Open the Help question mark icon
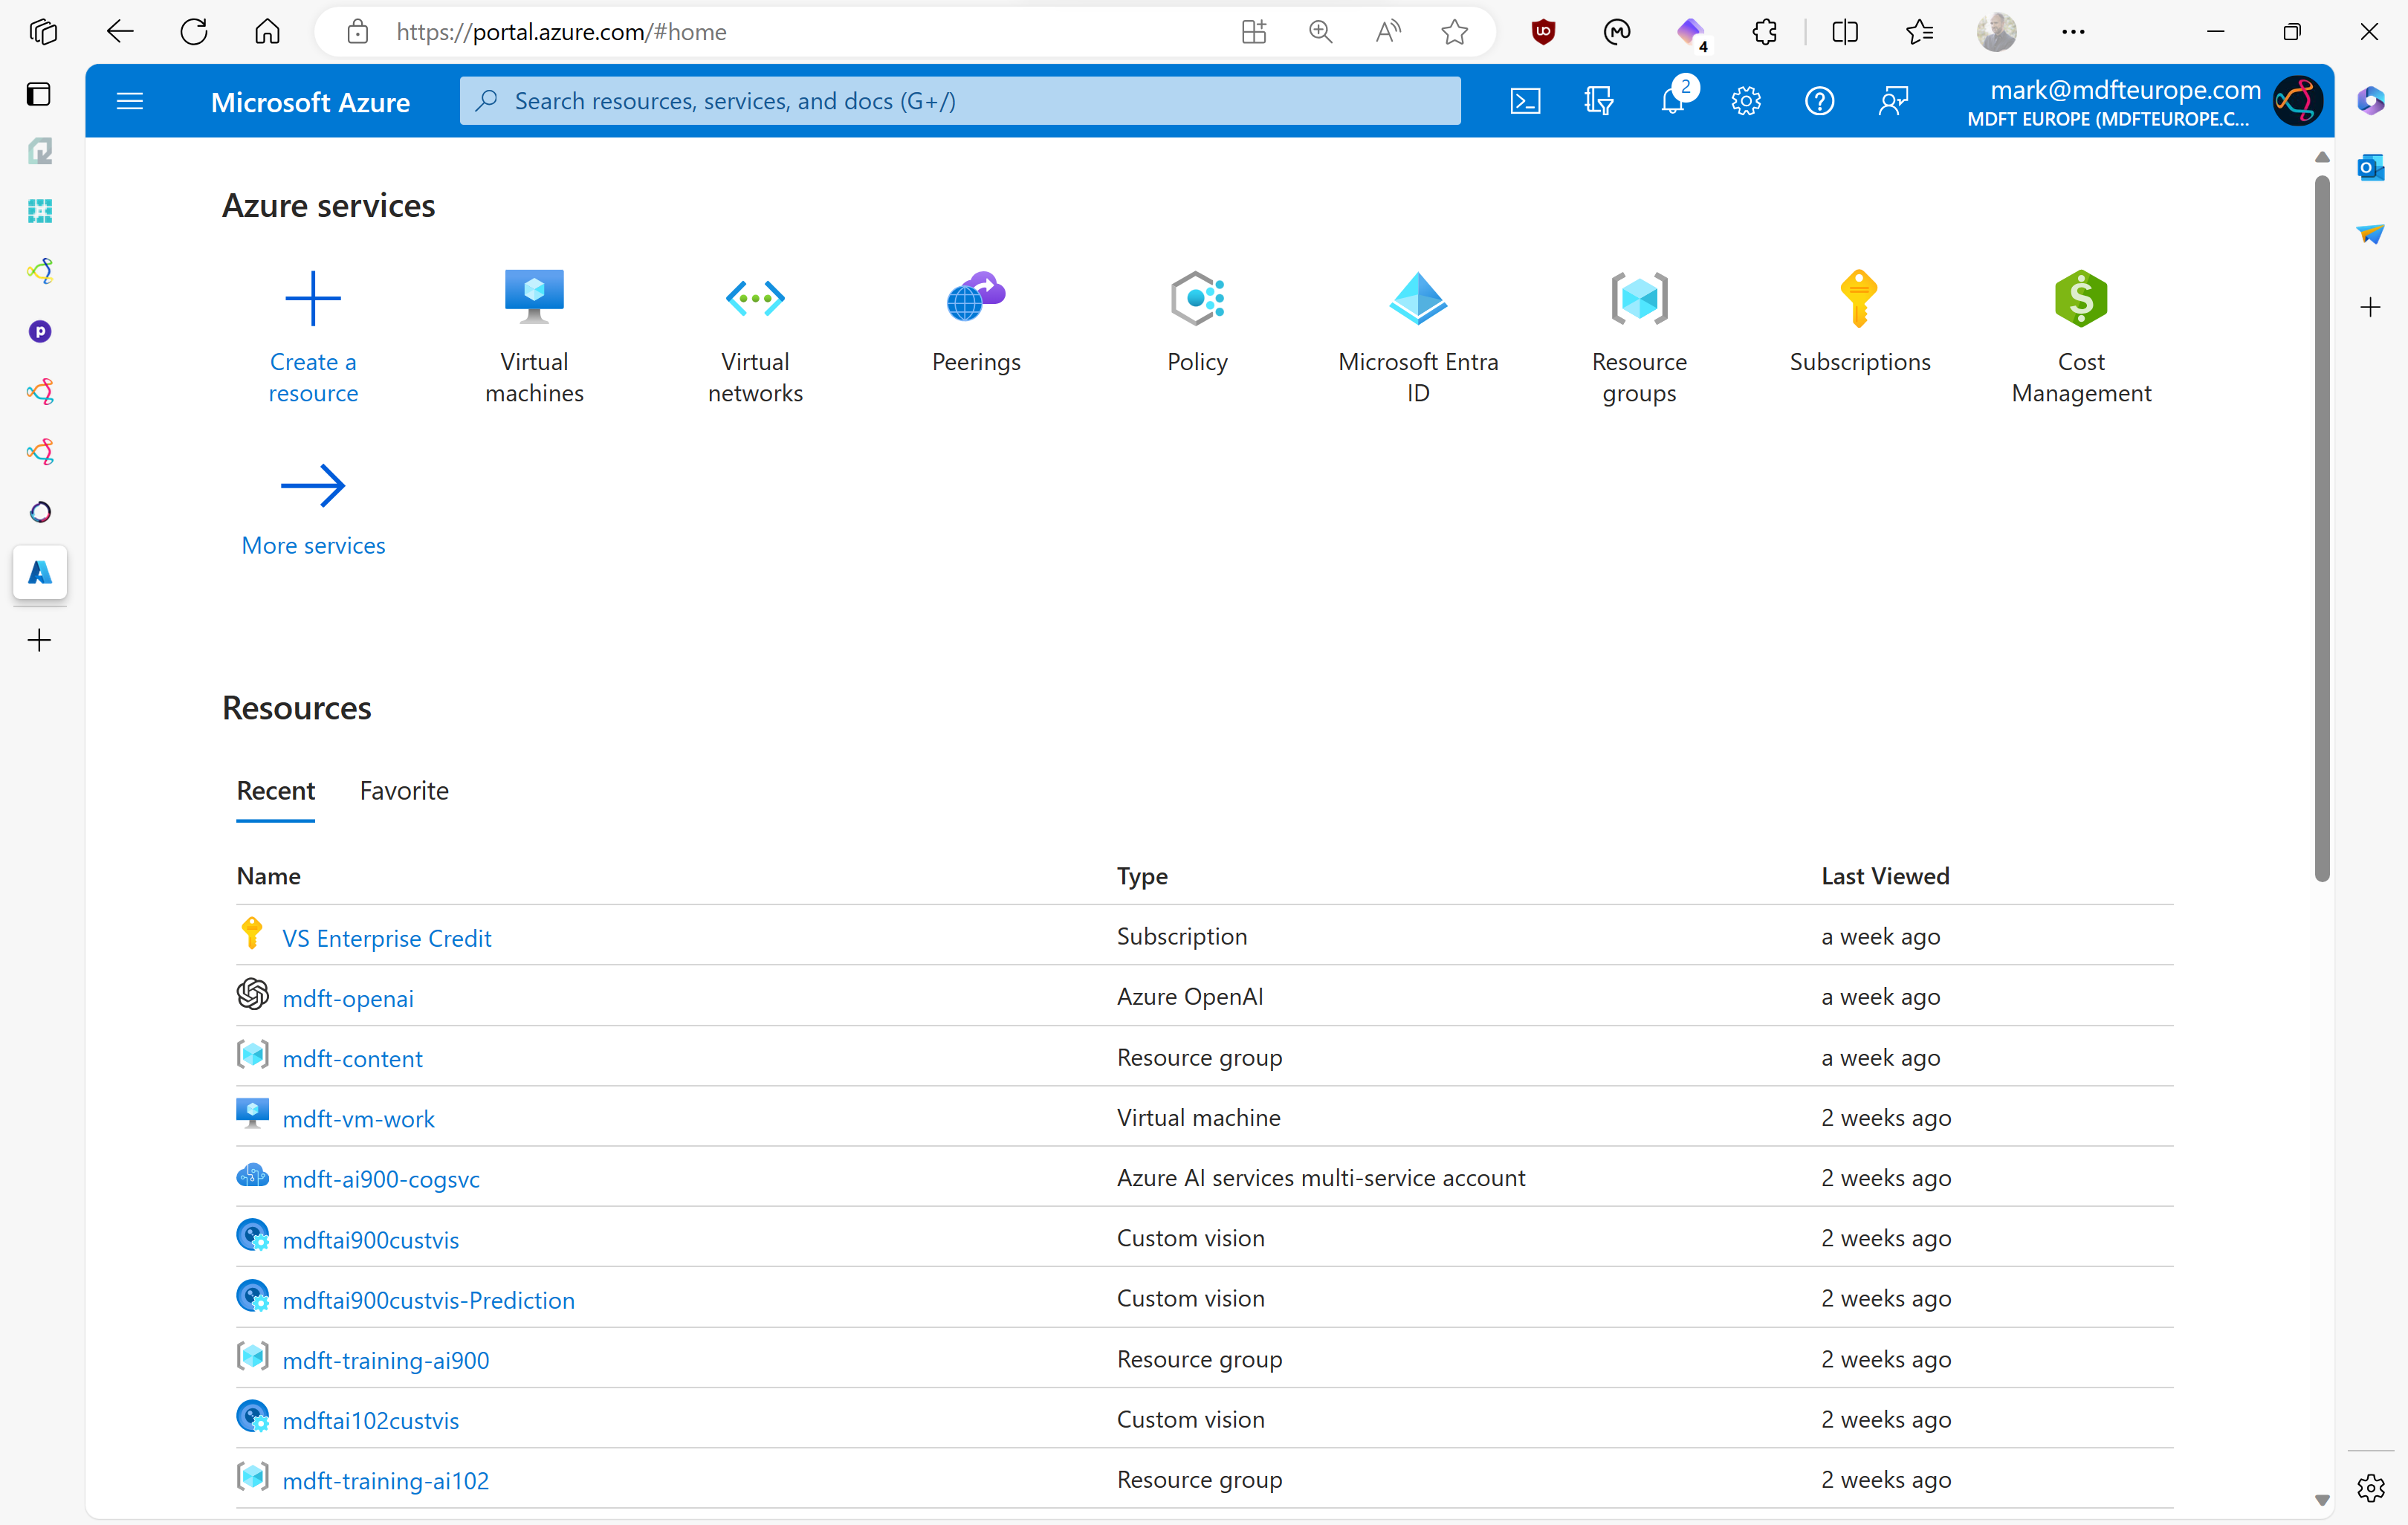The height and width of the screenshot is (1525, 2408). tap(1820, 100)
